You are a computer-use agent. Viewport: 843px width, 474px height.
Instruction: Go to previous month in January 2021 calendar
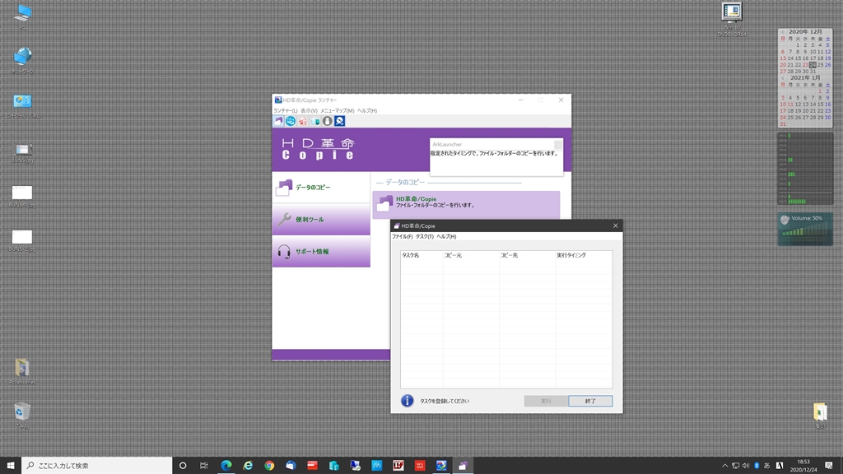783,78
